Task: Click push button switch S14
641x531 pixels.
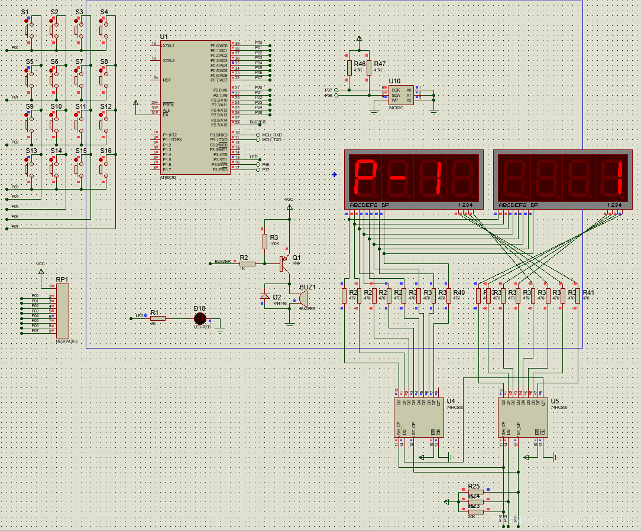Action: pos(54,170)
